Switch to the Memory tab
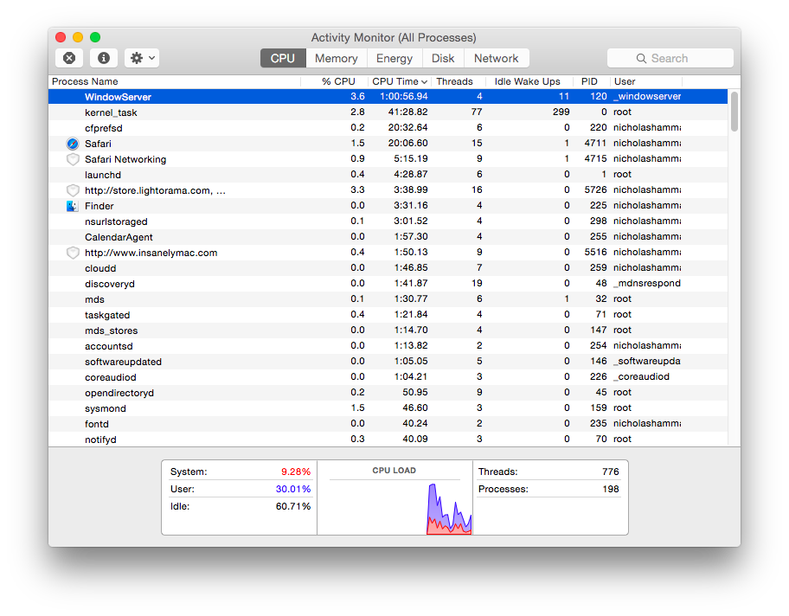Viewport: 789px width, 616px height. [x=337, y=58]
